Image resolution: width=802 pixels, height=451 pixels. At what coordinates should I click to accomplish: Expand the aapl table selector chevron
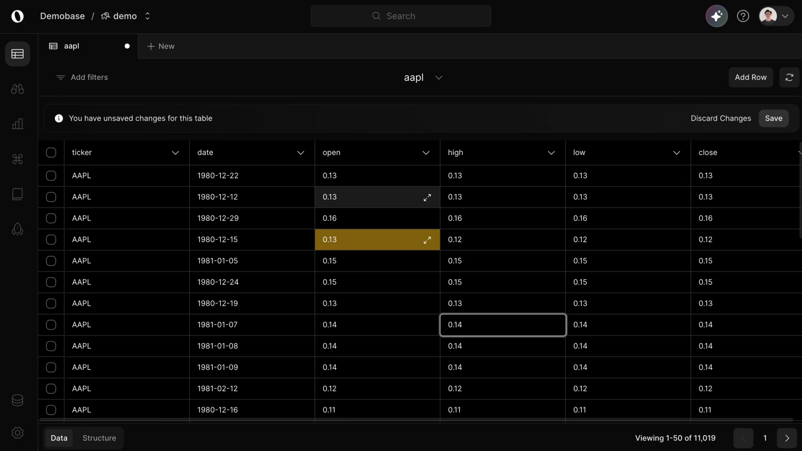(x=439, y=78)
